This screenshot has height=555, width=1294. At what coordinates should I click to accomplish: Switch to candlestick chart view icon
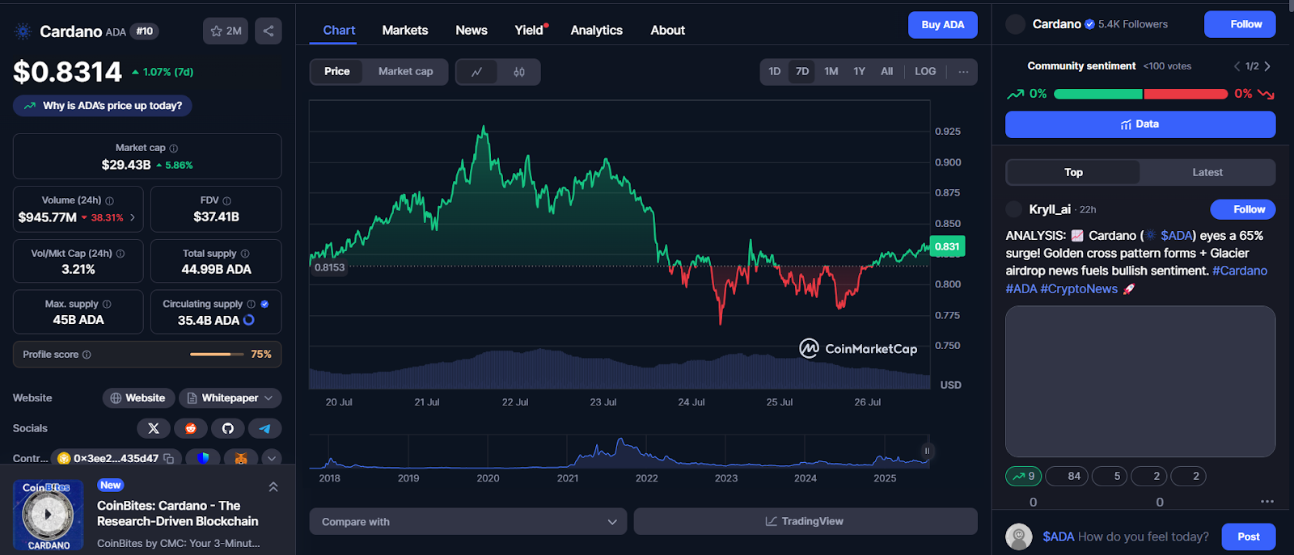(519, 72)
